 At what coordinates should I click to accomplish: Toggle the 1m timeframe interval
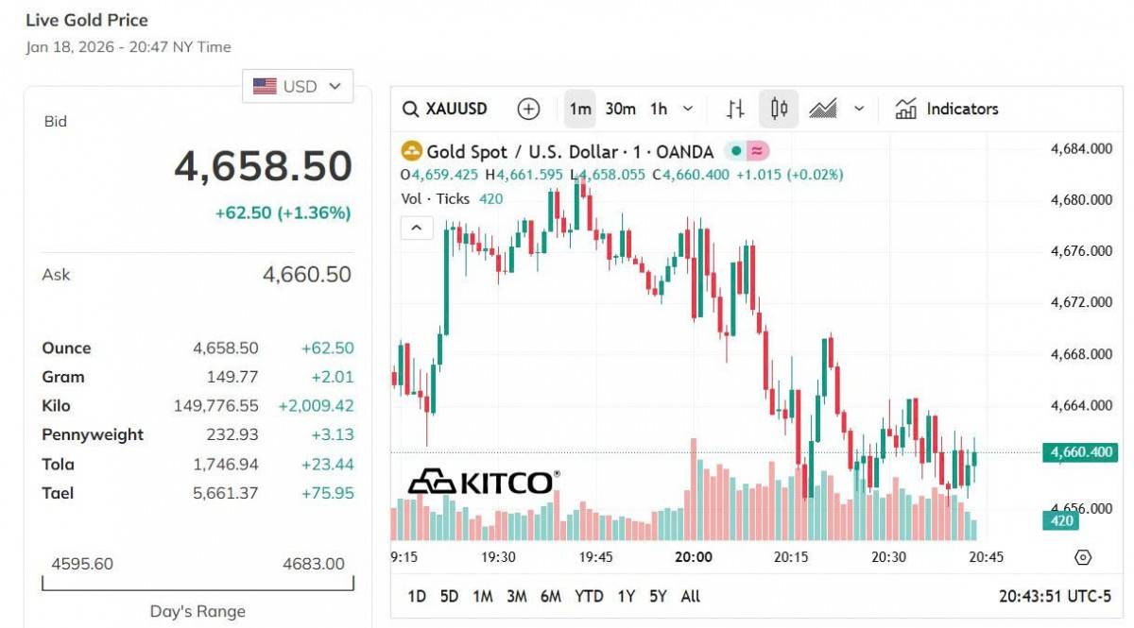pos(580,109)
